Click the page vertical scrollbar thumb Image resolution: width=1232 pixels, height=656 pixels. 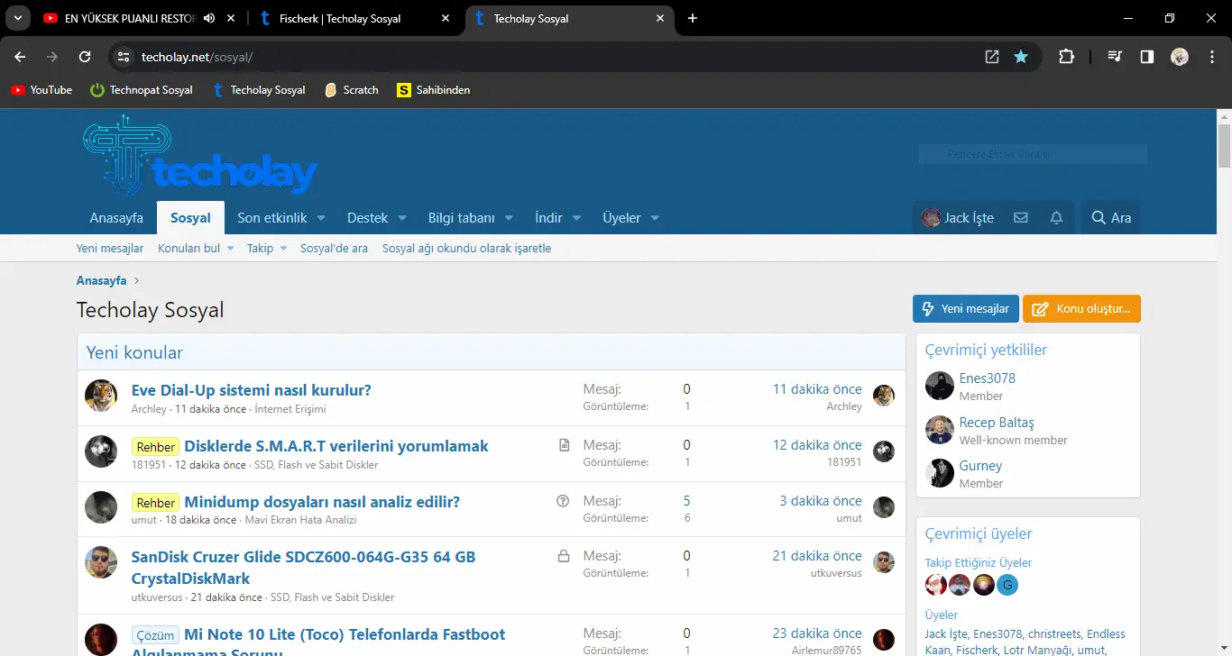click(x=1224, y=146)
